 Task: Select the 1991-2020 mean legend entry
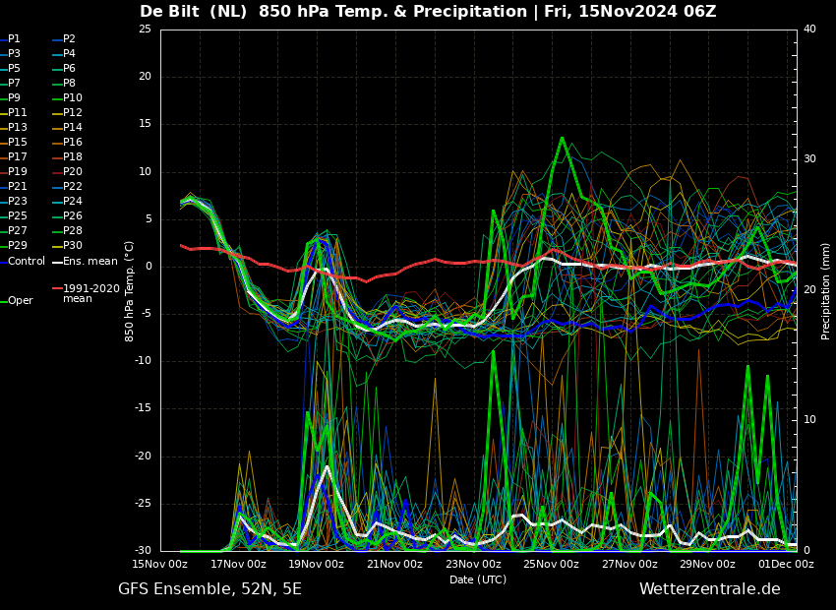[x=90, y=293]
